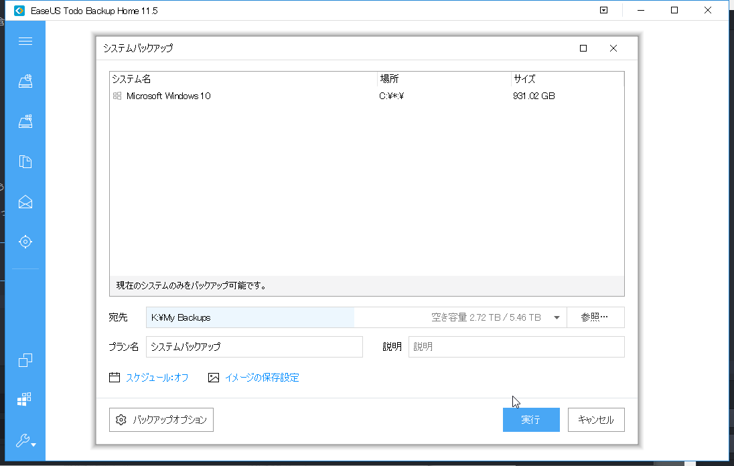Click the Smart Backup target icon
Image resolution: width=734 pixels, height=466 pixels.
point(25,242)
